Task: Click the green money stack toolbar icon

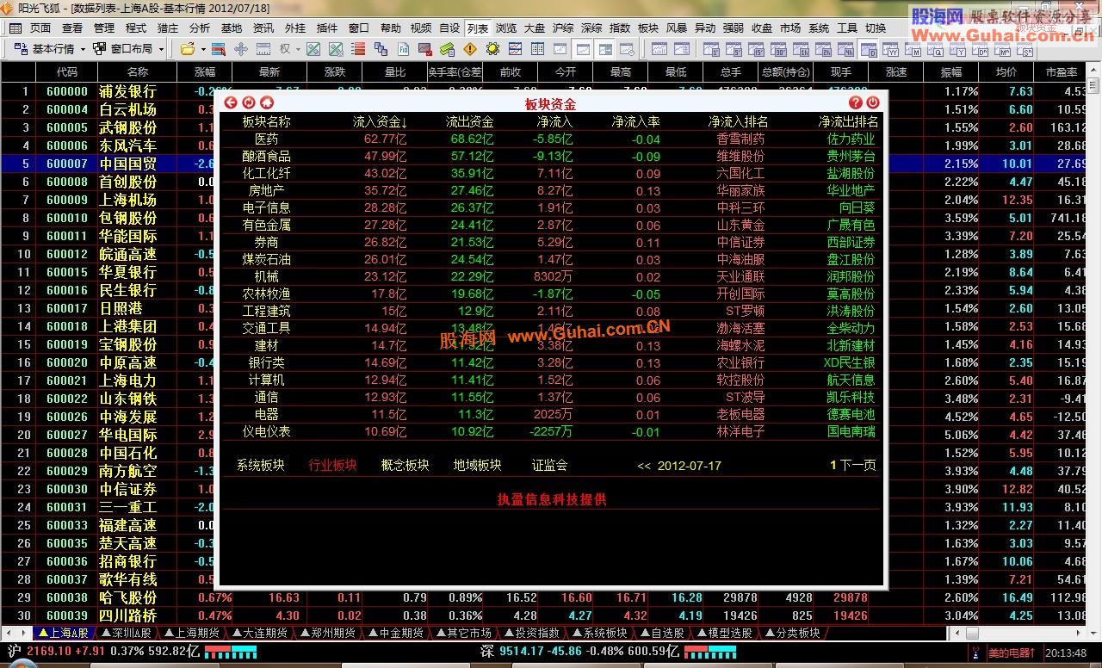Action: 448,49
